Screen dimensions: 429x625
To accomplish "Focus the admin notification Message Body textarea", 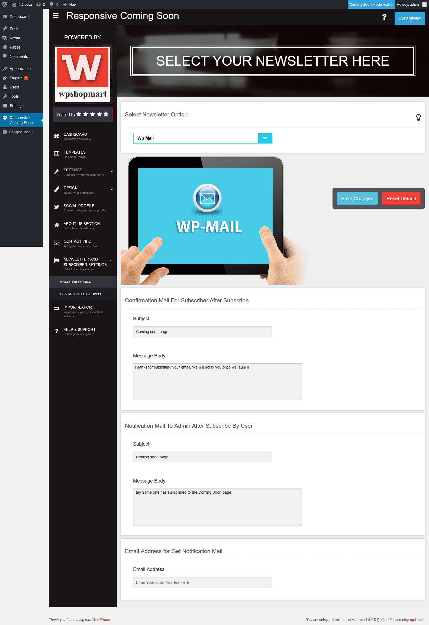I will pyautogui.click(x=217, y=507).
